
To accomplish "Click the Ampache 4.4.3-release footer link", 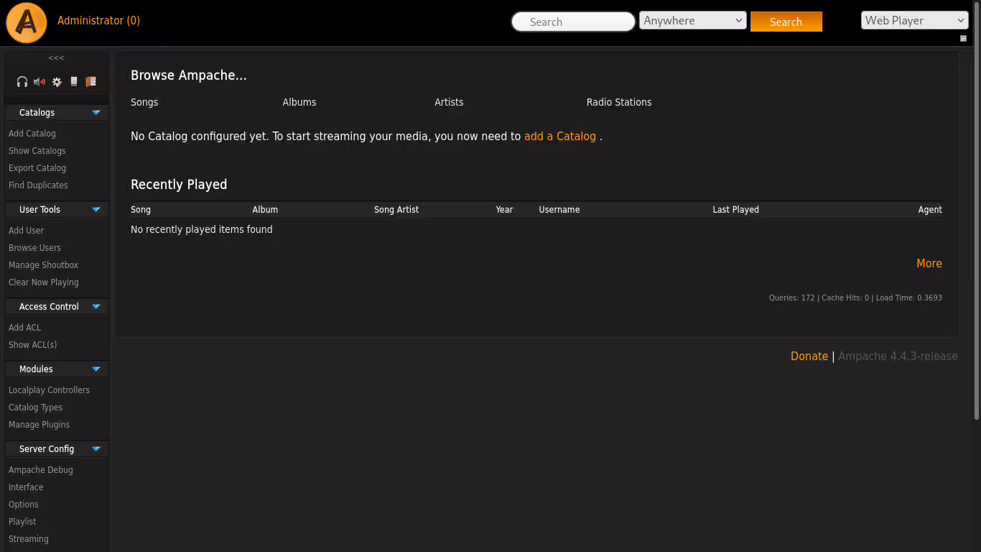I will click(x=898, y=356).
